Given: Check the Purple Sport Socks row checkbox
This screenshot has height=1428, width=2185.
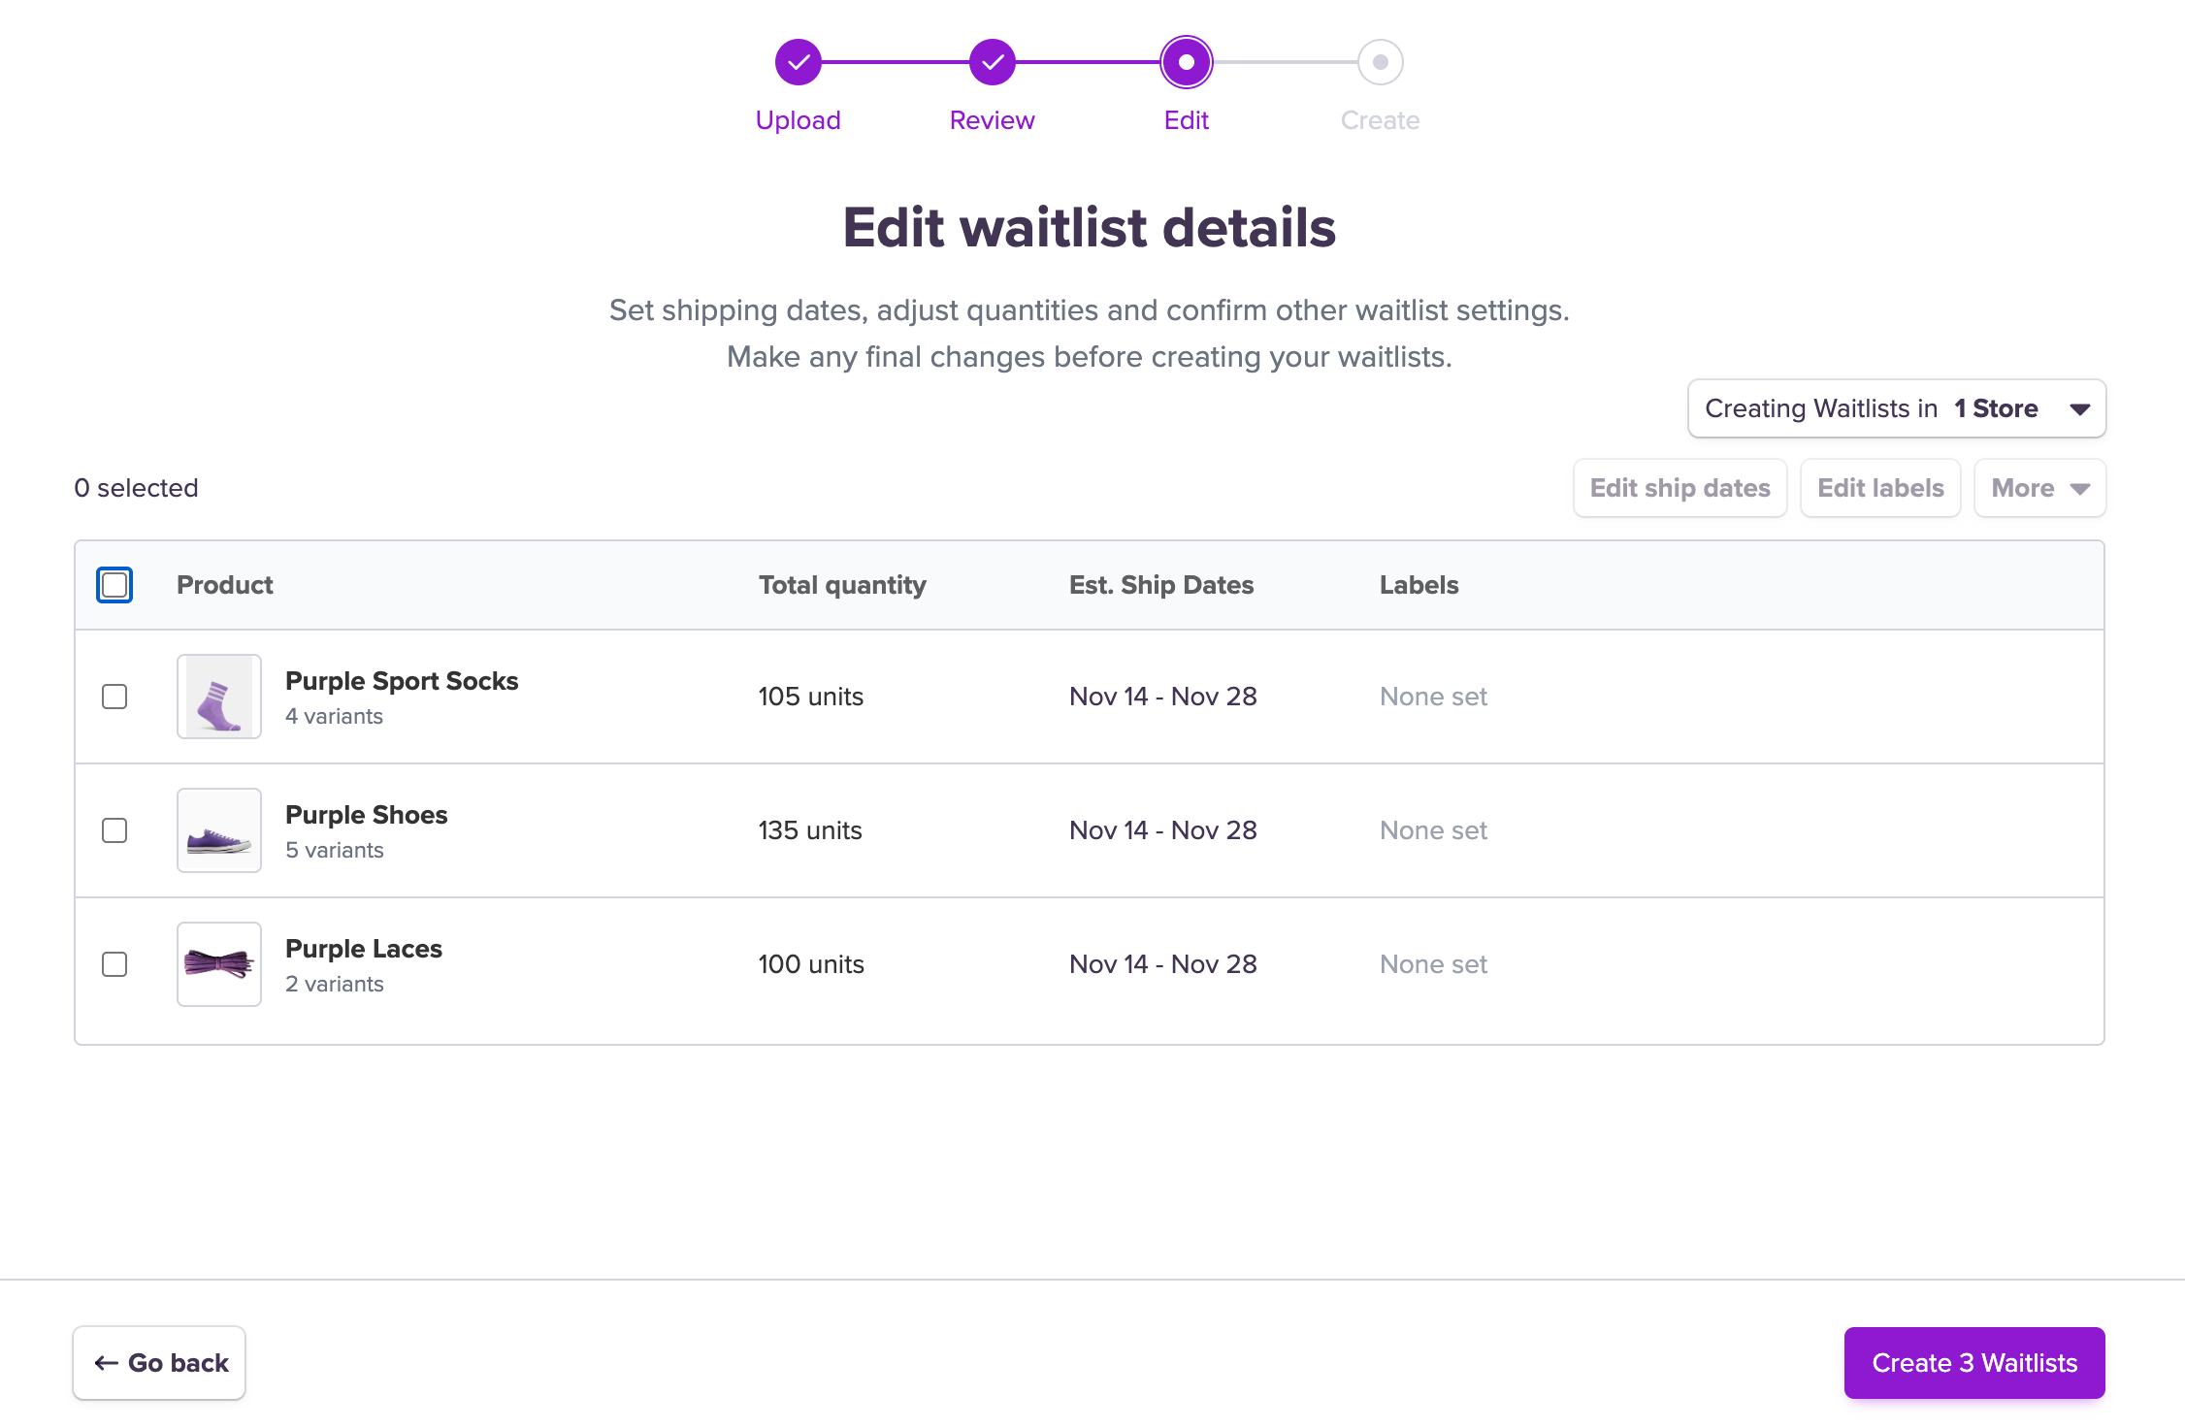Looking at the screenshot, I should 114,697.
